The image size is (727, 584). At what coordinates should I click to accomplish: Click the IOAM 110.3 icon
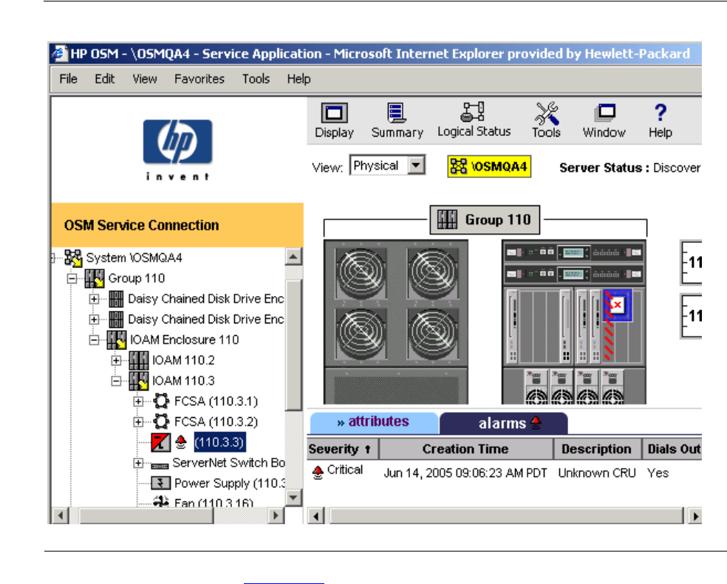[139, 380]
